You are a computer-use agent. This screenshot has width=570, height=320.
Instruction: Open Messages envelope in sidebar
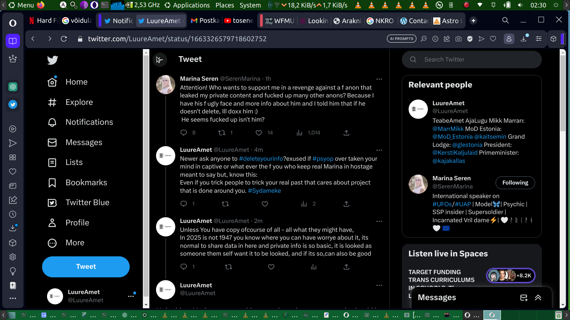(75, 143)
